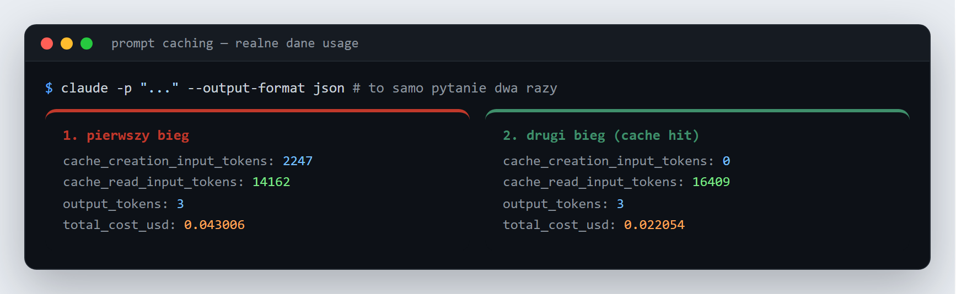Viewport: 956px width, 294px height.
Task: Click the green maximize window dot
Action: tap(87, 43)
